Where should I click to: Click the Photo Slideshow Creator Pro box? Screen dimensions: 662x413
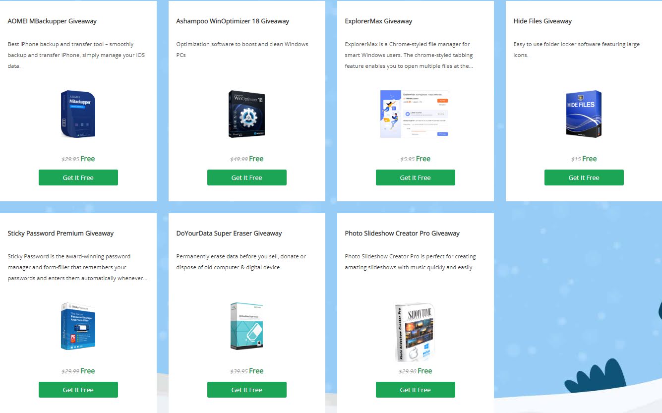point(415,332)
